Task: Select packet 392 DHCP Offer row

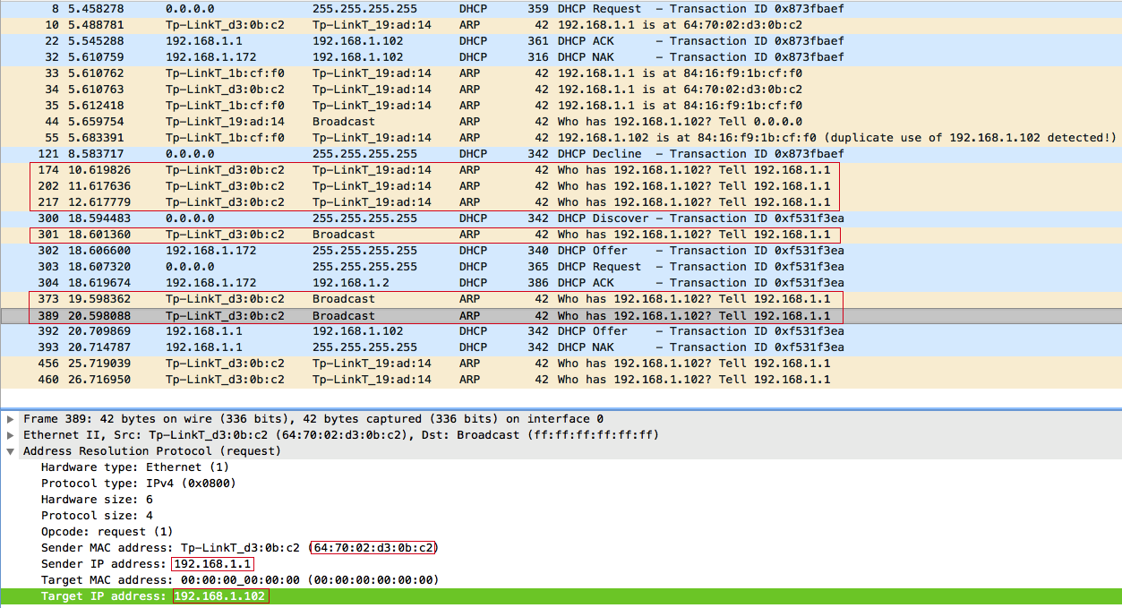Action: (561, 330)
